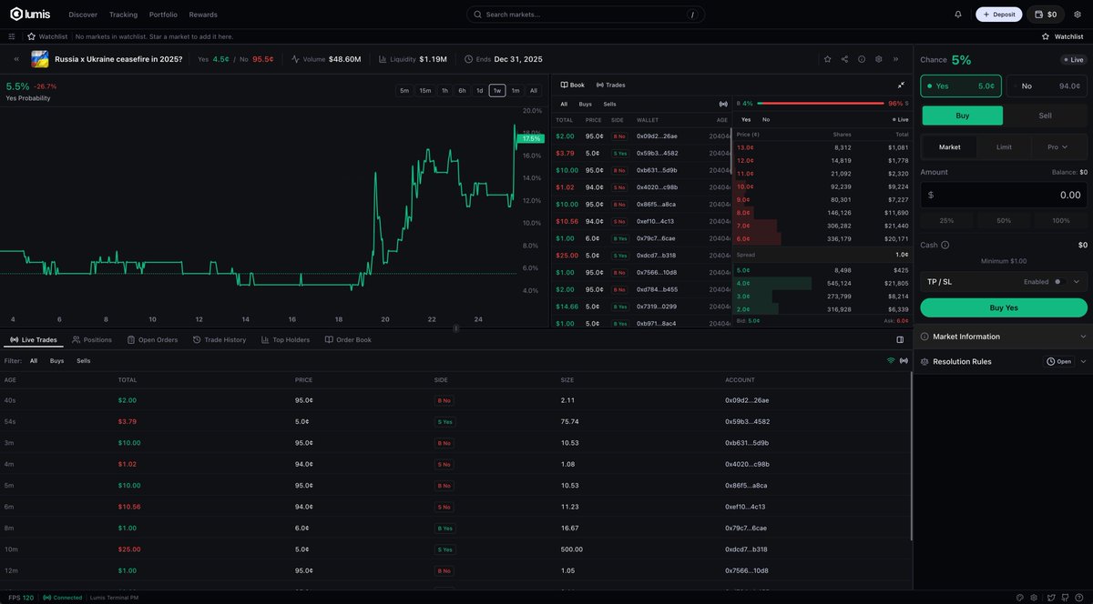Image resolution: width=1093 pixels, height=604 pixels.
Task: Select the All chart timeframe
Action: (x=534, y=90)
